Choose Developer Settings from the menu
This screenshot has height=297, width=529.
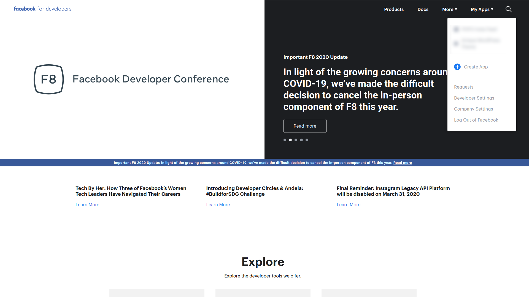pyautogui.click(x=474, y=98)
